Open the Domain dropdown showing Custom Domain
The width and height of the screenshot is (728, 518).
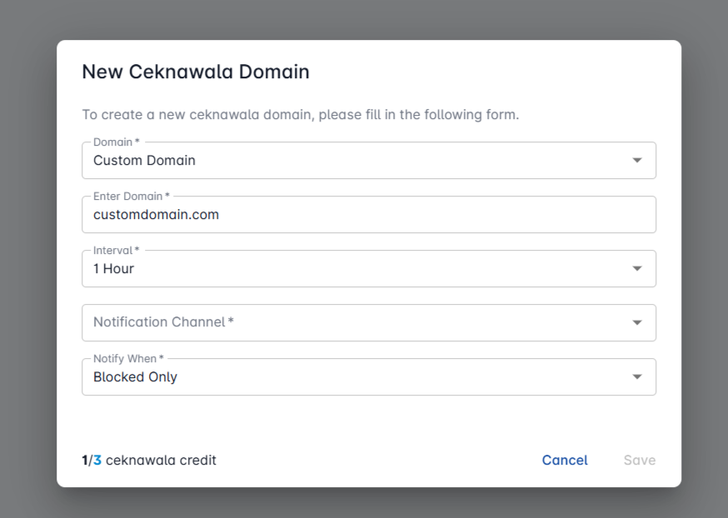(358, 161)
